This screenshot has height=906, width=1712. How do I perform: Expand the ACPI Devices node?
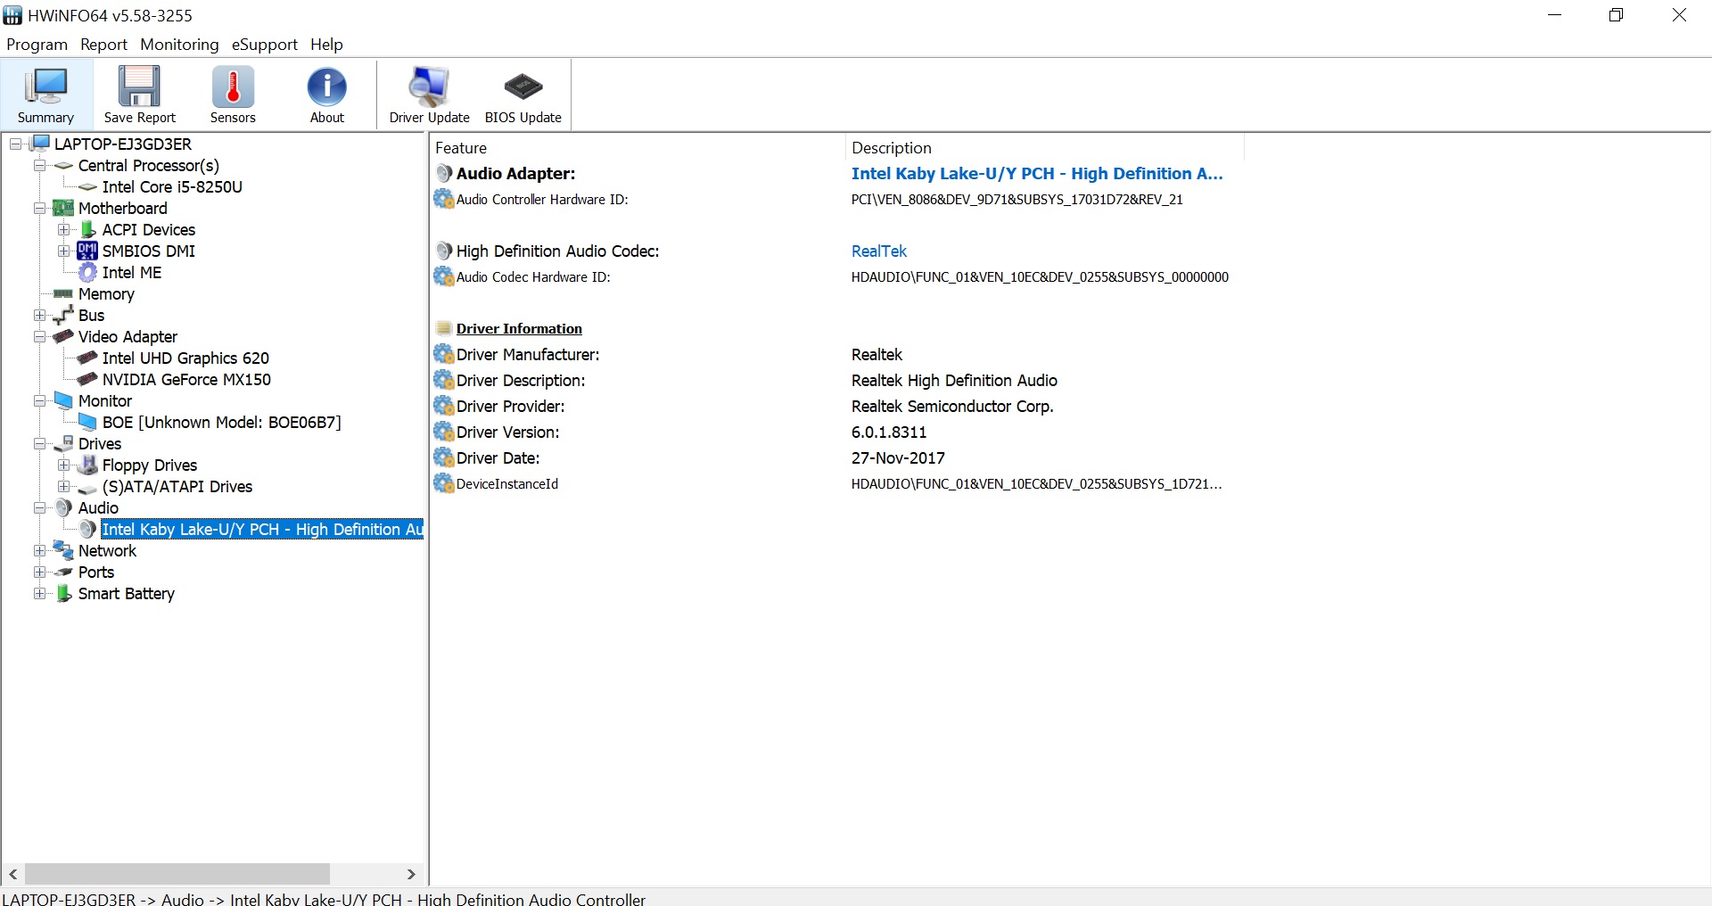pos(63,229)
